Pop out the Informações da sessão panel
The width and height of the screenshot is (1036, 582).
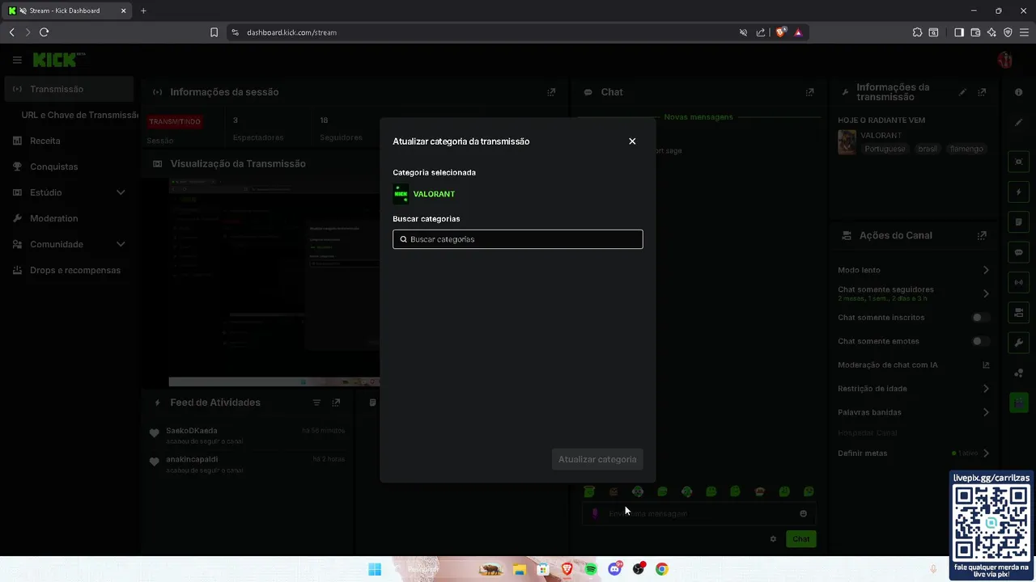tap(551, 92)
